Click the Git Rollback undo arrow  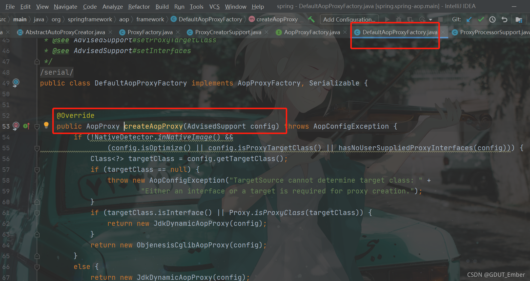tap(504, 19)
